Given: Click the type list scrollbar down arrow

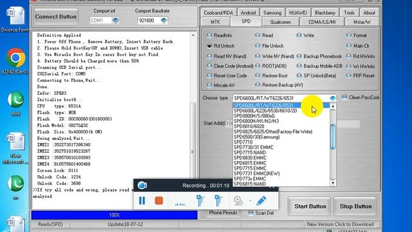Looking at the screenshot, I should pos(333,183).
